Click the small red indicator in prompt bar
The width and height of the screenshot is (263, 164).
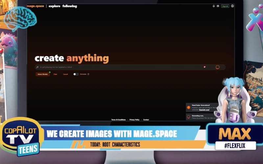(x=204, y=67)
